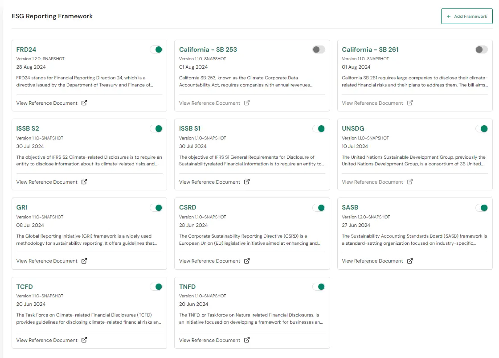Toggle off the TCFD framework
Screen dimensions: 499x358
156,287
